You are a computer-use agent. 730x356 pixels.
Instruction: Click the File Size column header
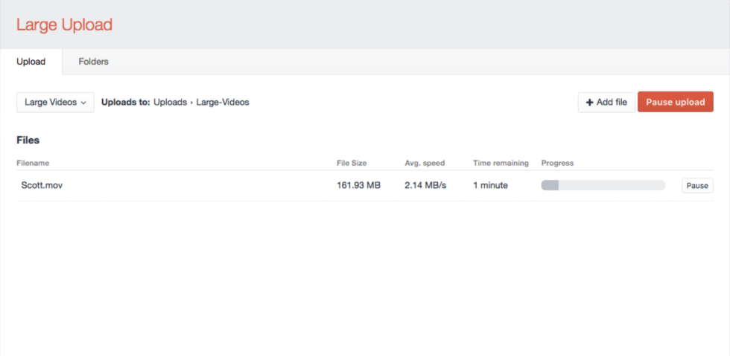[352, 163]
